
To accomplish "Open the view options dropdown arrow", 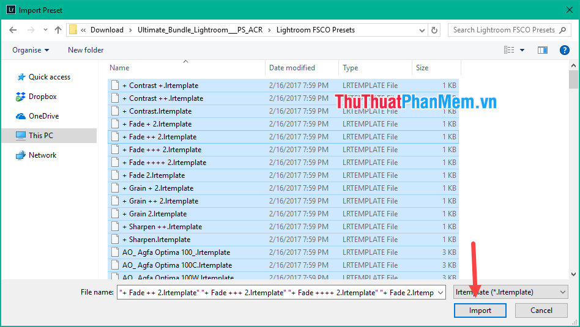I will pos(522,50).
